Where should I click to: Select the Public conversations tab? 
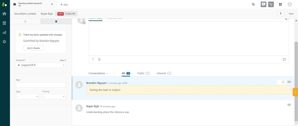coord(144,73)
